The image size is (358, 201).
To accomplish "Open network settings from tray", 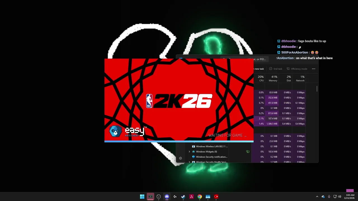I will 335,197.
